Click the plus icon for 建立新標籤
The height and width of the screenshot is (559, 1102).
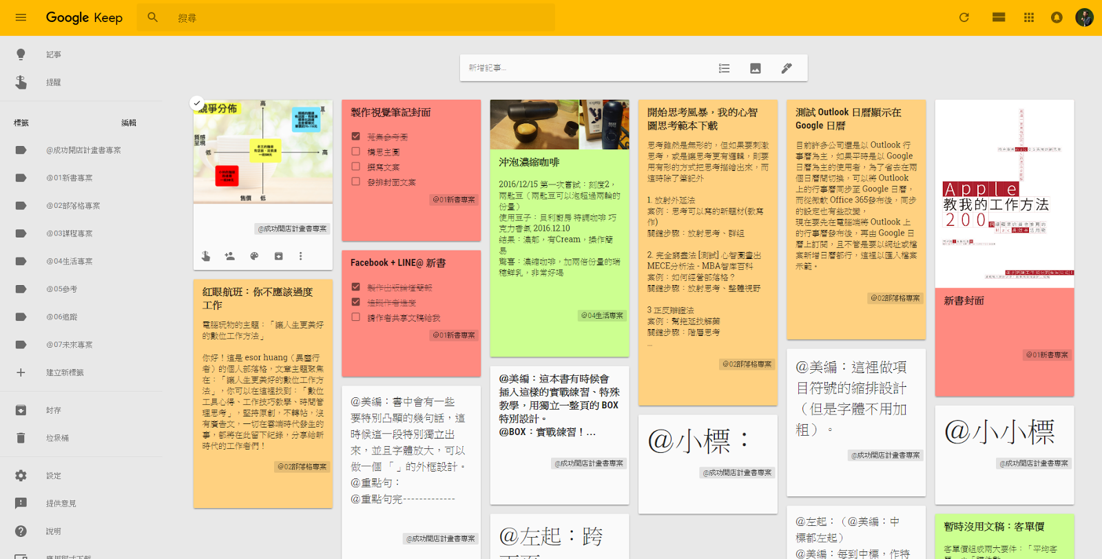(x=21, y=372)
